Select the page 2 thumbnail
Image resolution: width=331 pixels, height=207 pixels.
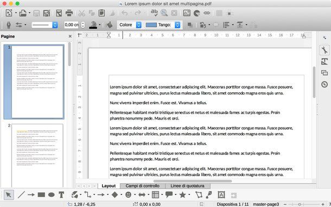(37, 155)
